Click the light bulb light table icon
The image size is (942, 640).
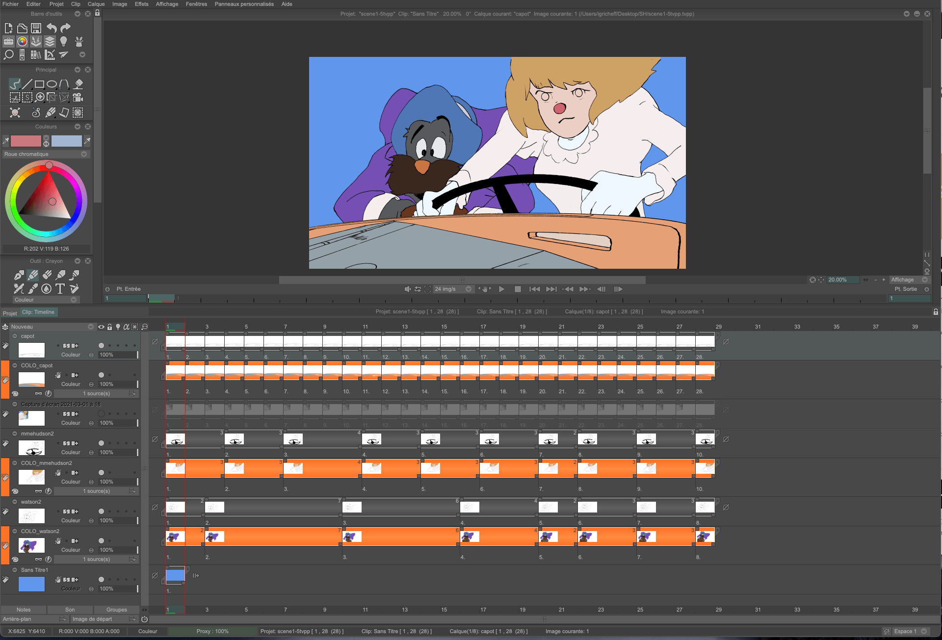[x=64, y=41]
